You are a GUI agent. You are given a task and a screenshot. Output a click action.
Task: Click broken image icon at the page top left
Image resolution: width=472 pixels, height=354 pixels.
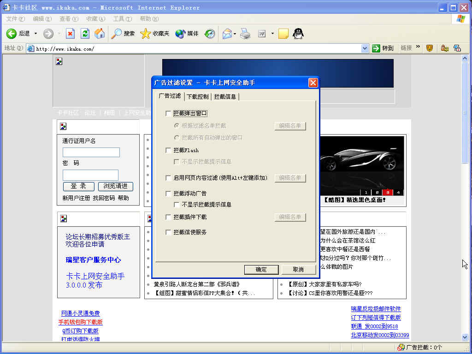click(59, 61)
